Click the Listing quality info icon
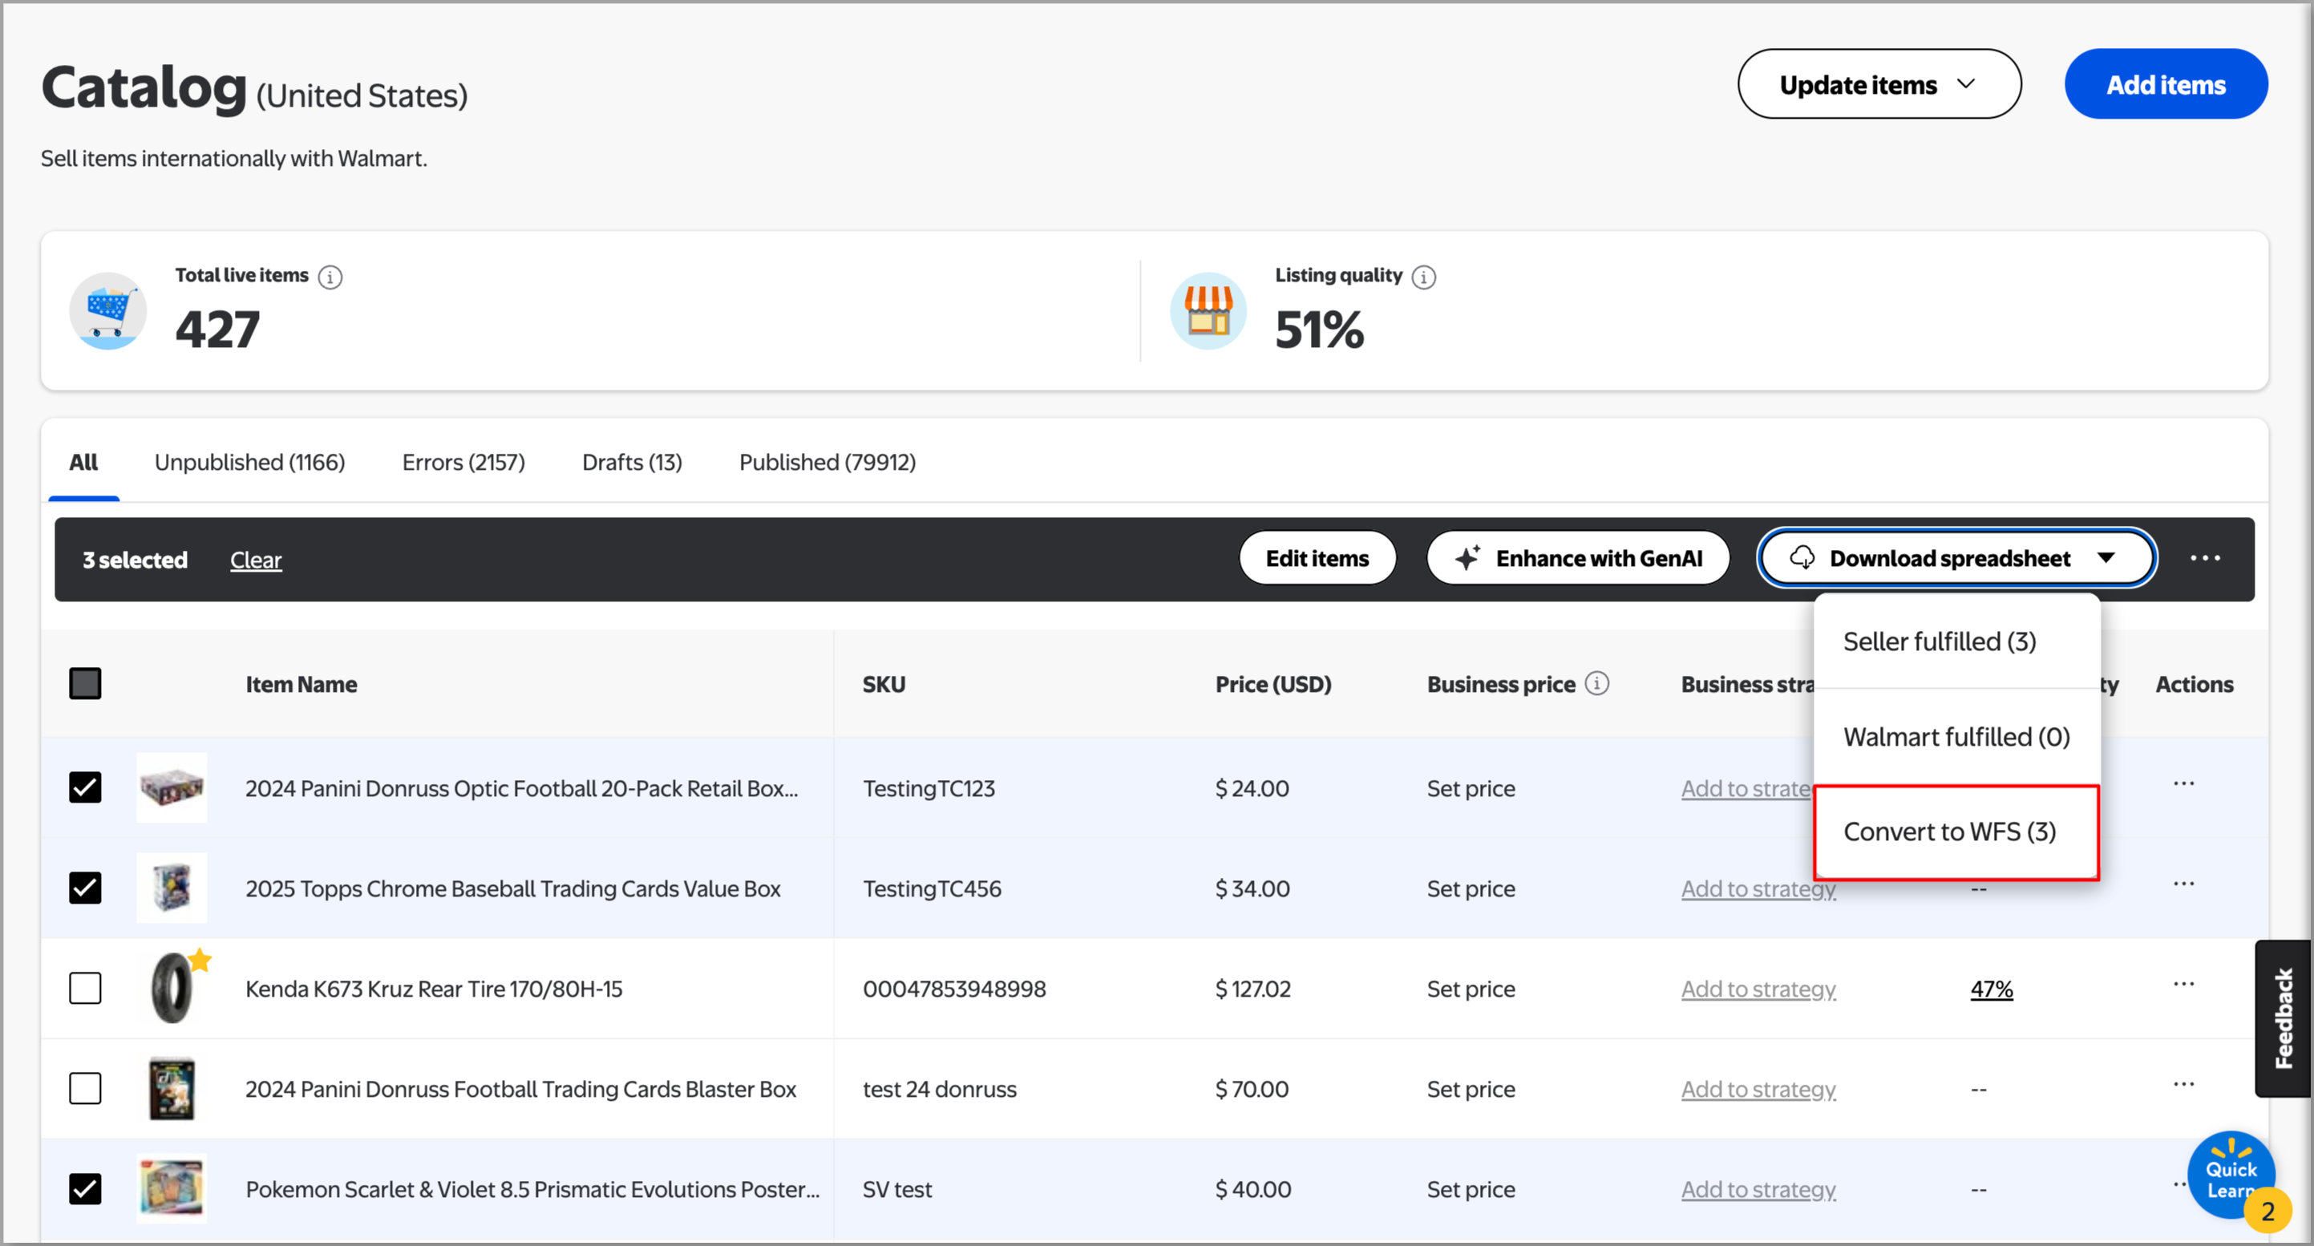The width and height of the screenshot is (2314, 1246). 1424,277
